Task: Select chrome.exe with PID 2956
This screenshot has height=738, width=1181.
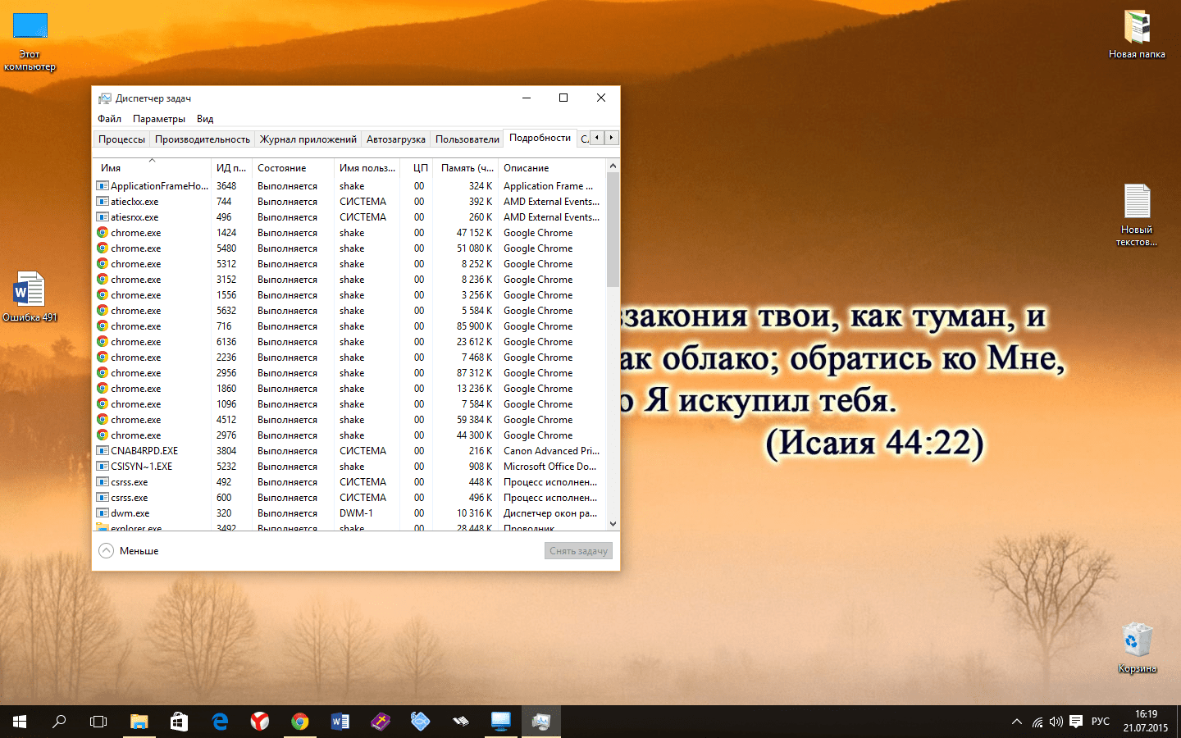Action: [x=350, y=373]
